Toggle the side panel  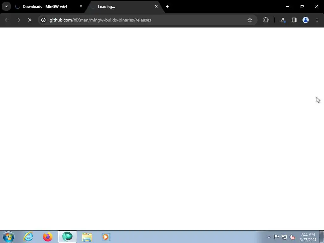coord(294,20)
